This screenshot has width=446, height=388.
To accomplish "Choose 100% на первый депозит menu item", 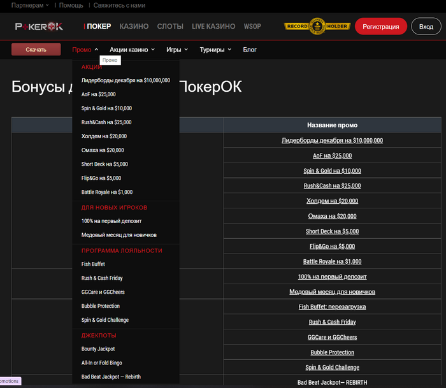I will pos(111,221).
